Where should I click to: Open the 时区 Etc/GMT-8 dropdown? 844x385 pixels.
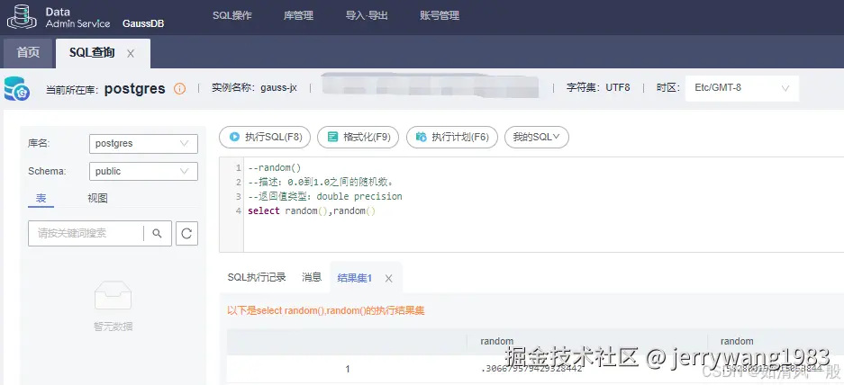(x=741, y=88)
